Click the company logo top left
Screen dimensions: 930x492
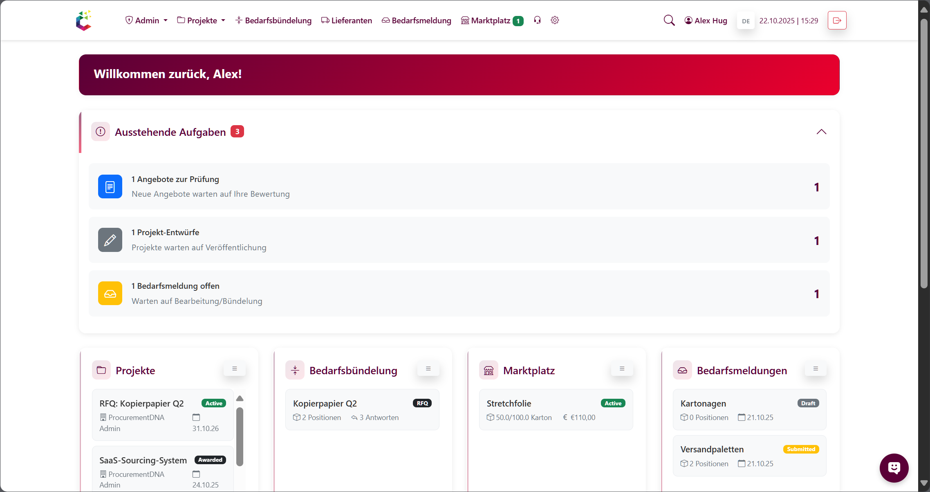click(84, 20)
